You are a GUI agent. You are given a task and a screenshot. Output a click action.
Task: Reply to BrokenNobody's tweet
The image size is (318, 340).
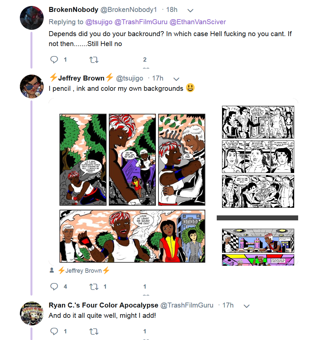[54, 59]
